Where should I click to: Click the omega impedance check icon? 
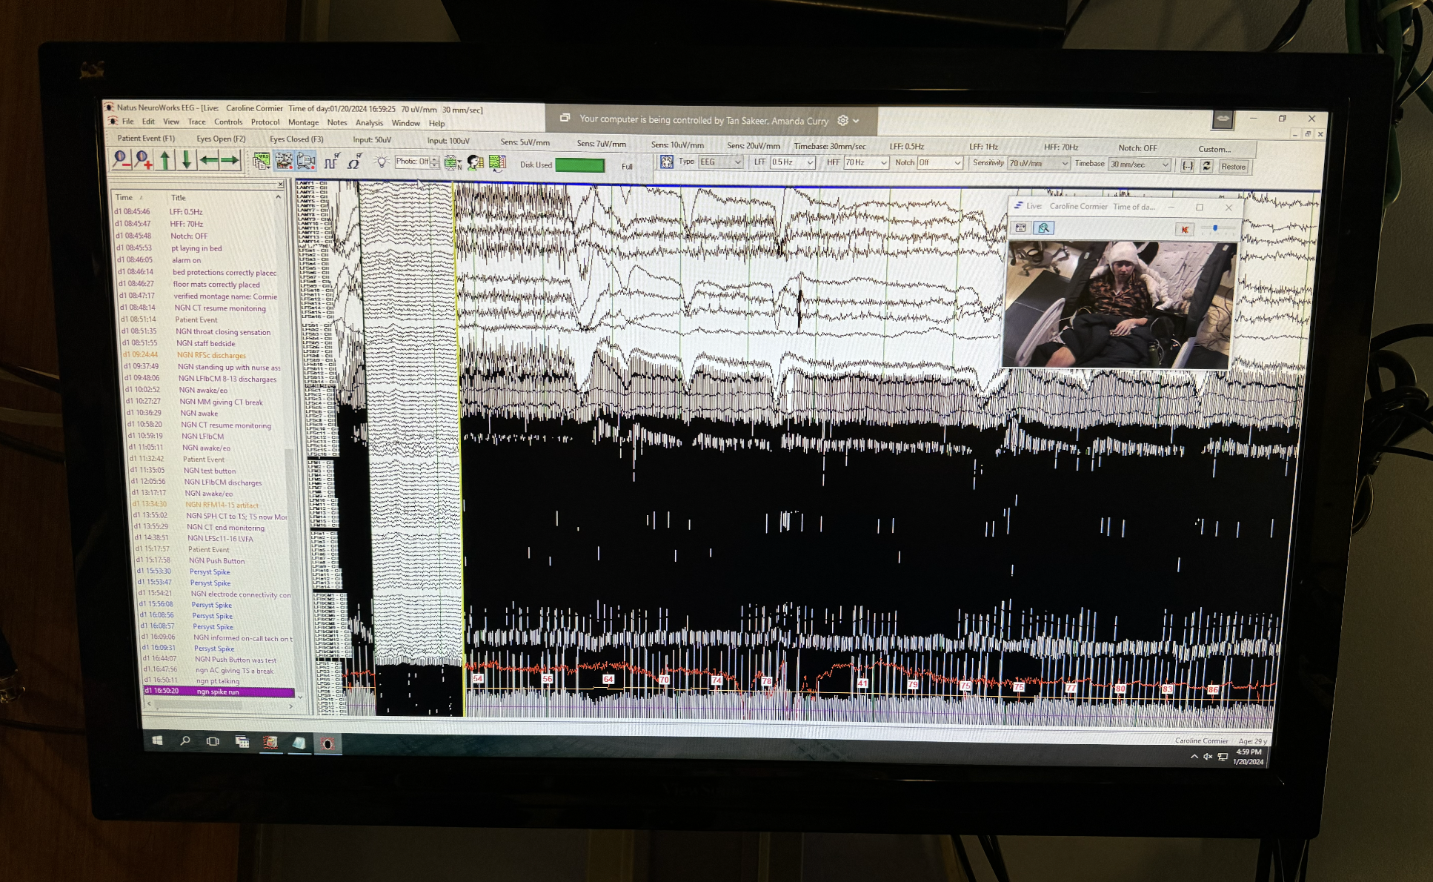coord(355,162)
